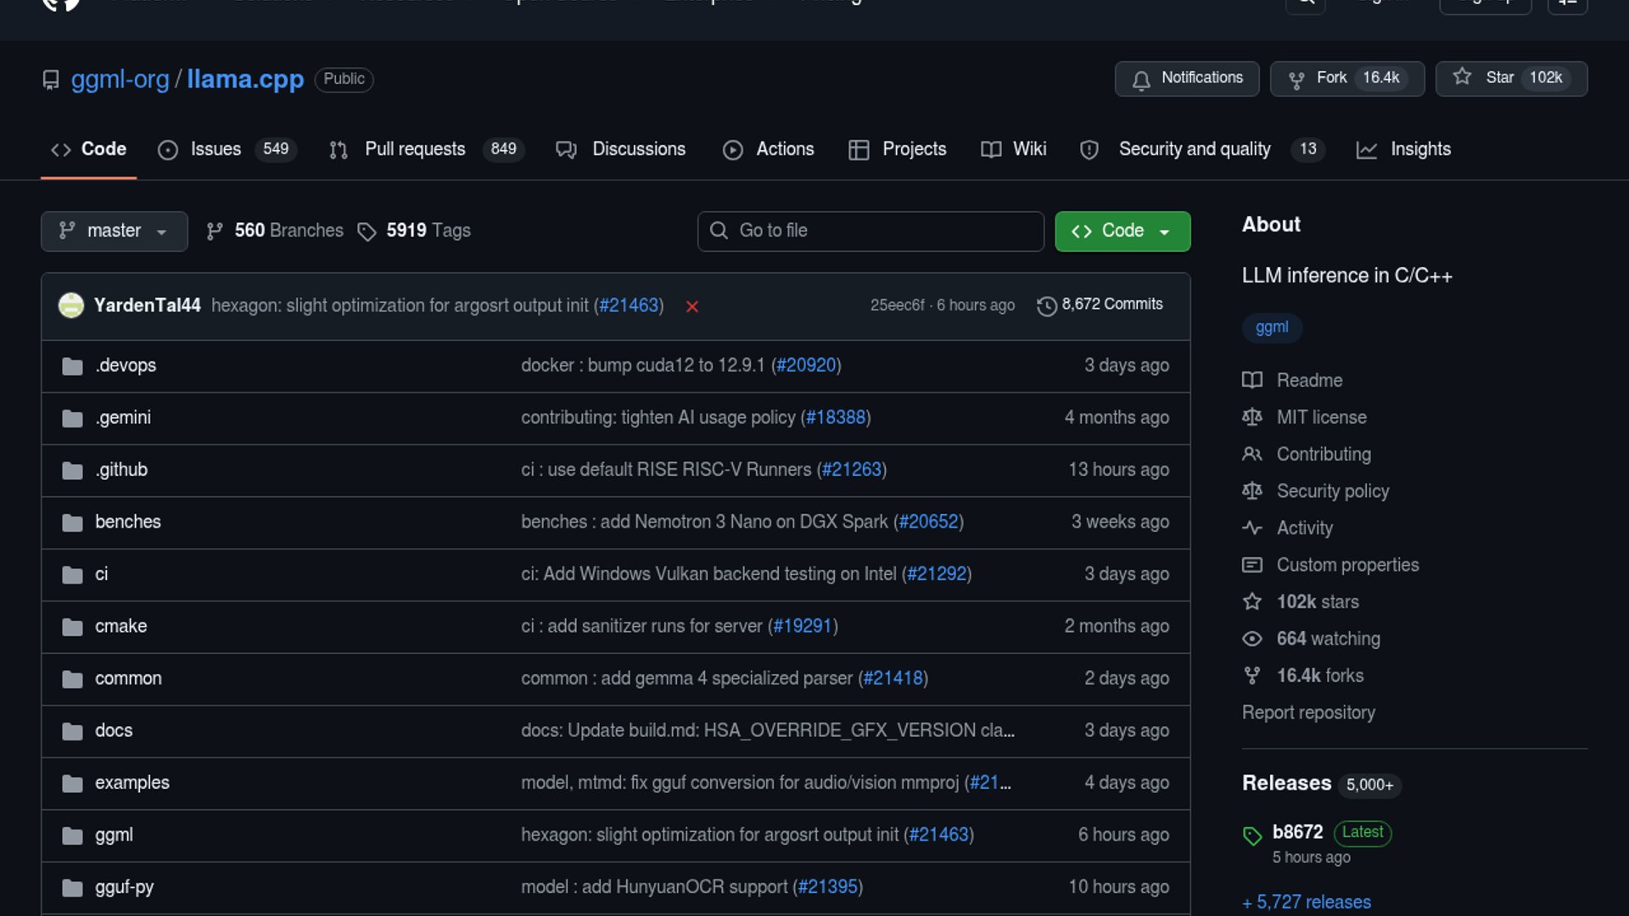Open the Pull requests tab

pos(414,149)
